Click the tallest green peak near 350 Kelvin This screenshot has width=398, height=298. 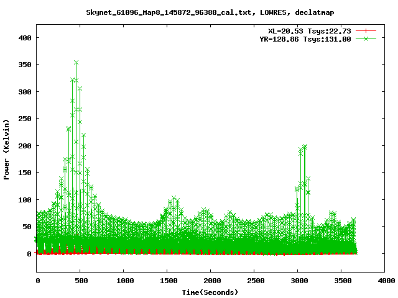tap(76, 63)
